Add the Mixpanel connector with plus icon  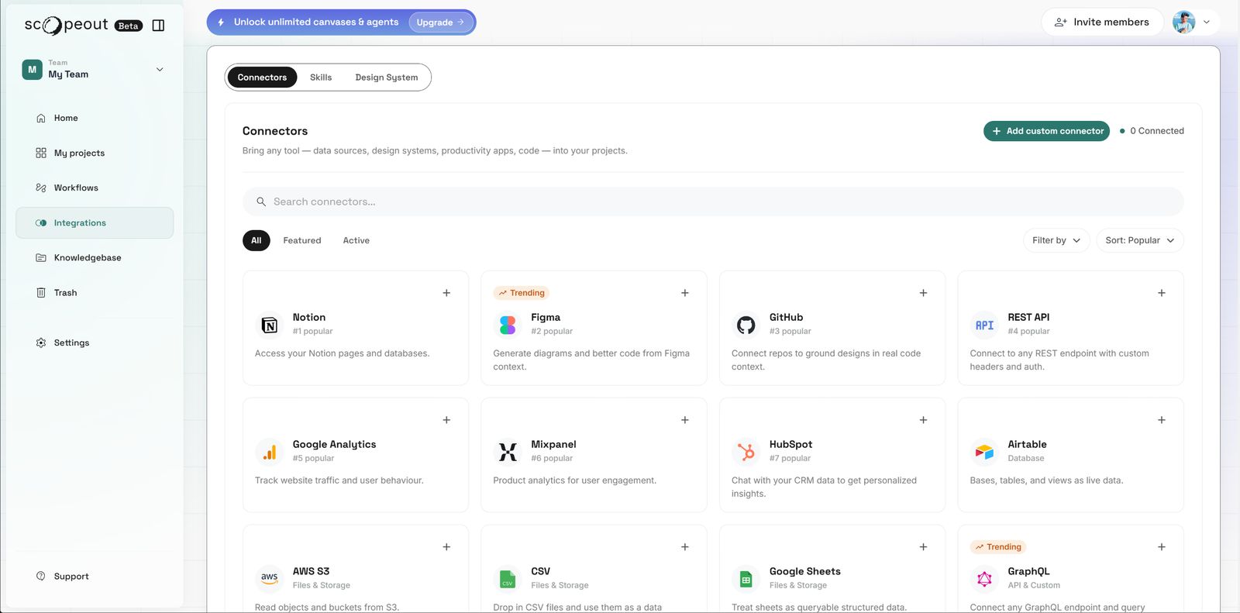click(685, 420)
